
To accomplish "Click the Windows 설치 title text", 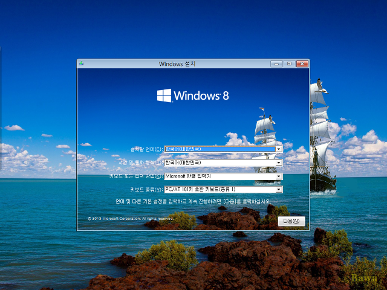I will (x=177, y=64).
